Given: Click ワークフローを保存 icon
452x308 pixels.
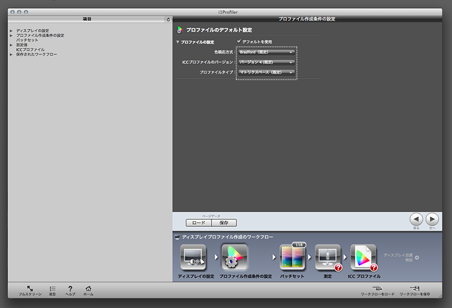Looking at the screenshot, I should pyautogui.click(x=415, y=288).
